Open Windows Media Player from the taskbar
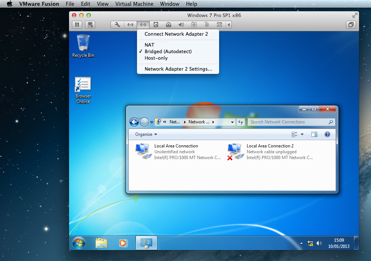 click(x=123, y=243)
